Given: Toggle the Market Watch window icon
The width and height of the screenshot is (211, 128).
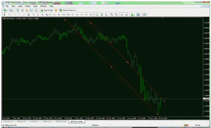Looking at the screenshot, I should (x=18, y=10).
